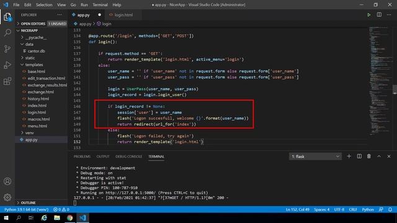Collapse the NICERAPP project section
397x223 pixels.
[42, 30]
